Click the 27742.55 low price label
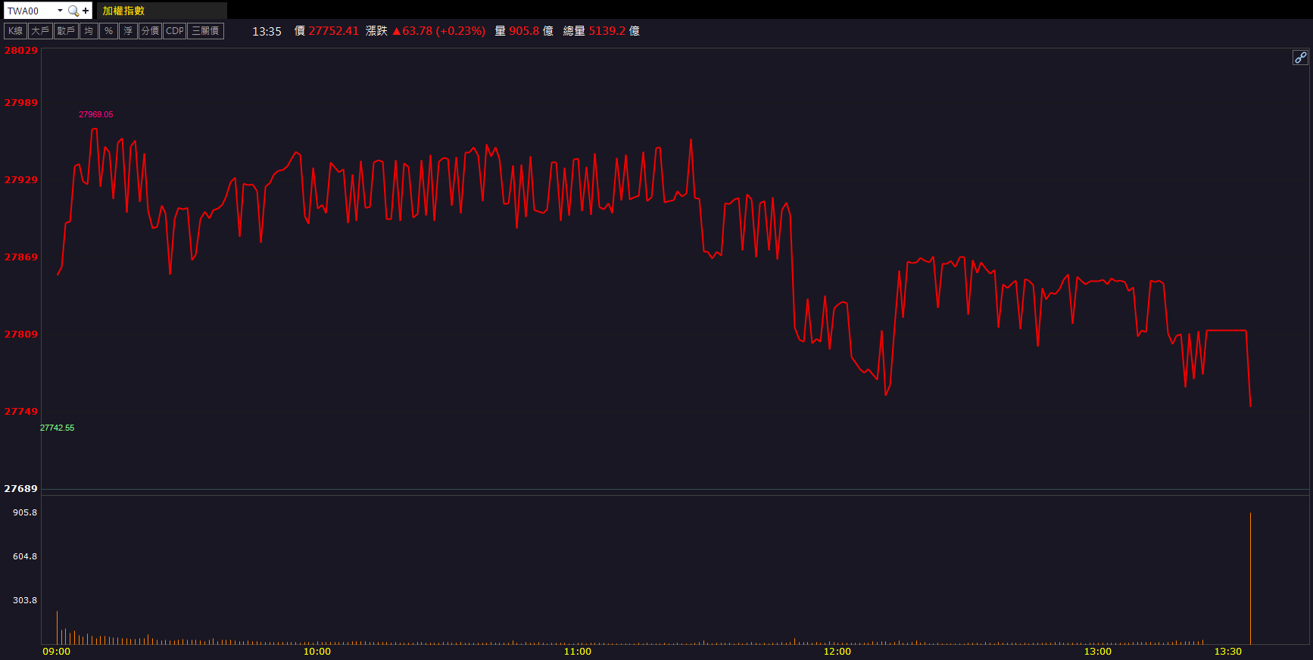This screenshot has height=660, width=1313. tap(57, 428)
